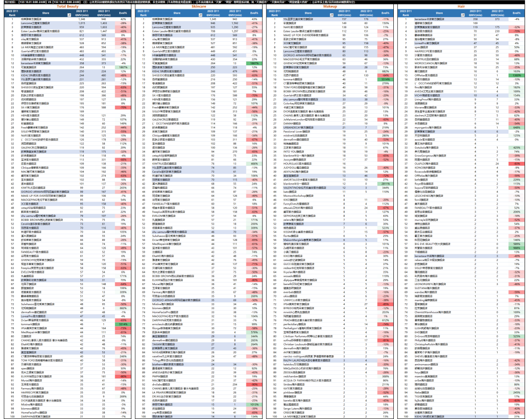Select BOBBI BROWN store in Makeup table

pyautogui.click(x=303, y=91)
